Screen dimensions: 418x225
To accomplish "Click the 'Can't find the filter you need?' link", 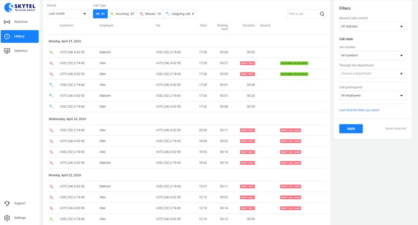I will pyautogui.click(x=359, y=110).
